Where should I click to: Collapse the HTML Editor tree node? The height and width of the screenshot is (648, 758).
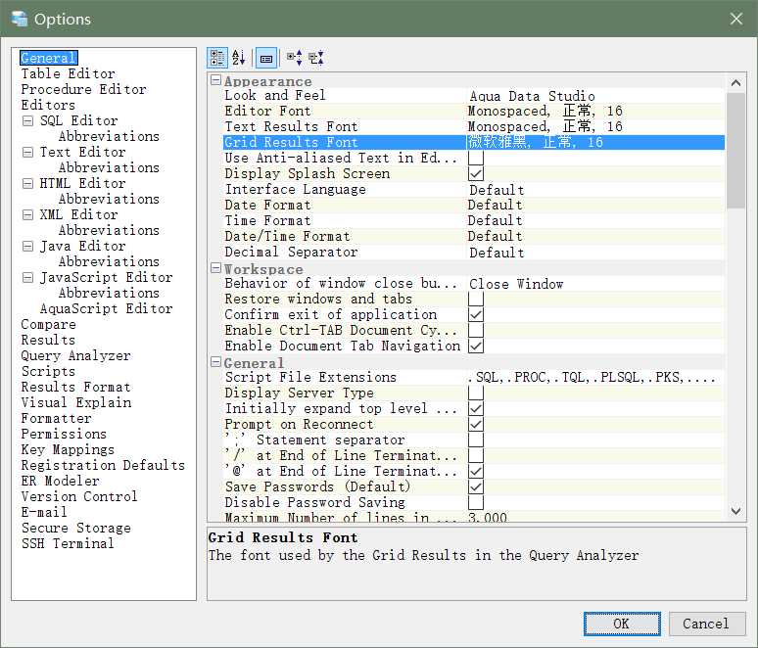point(28,184)
